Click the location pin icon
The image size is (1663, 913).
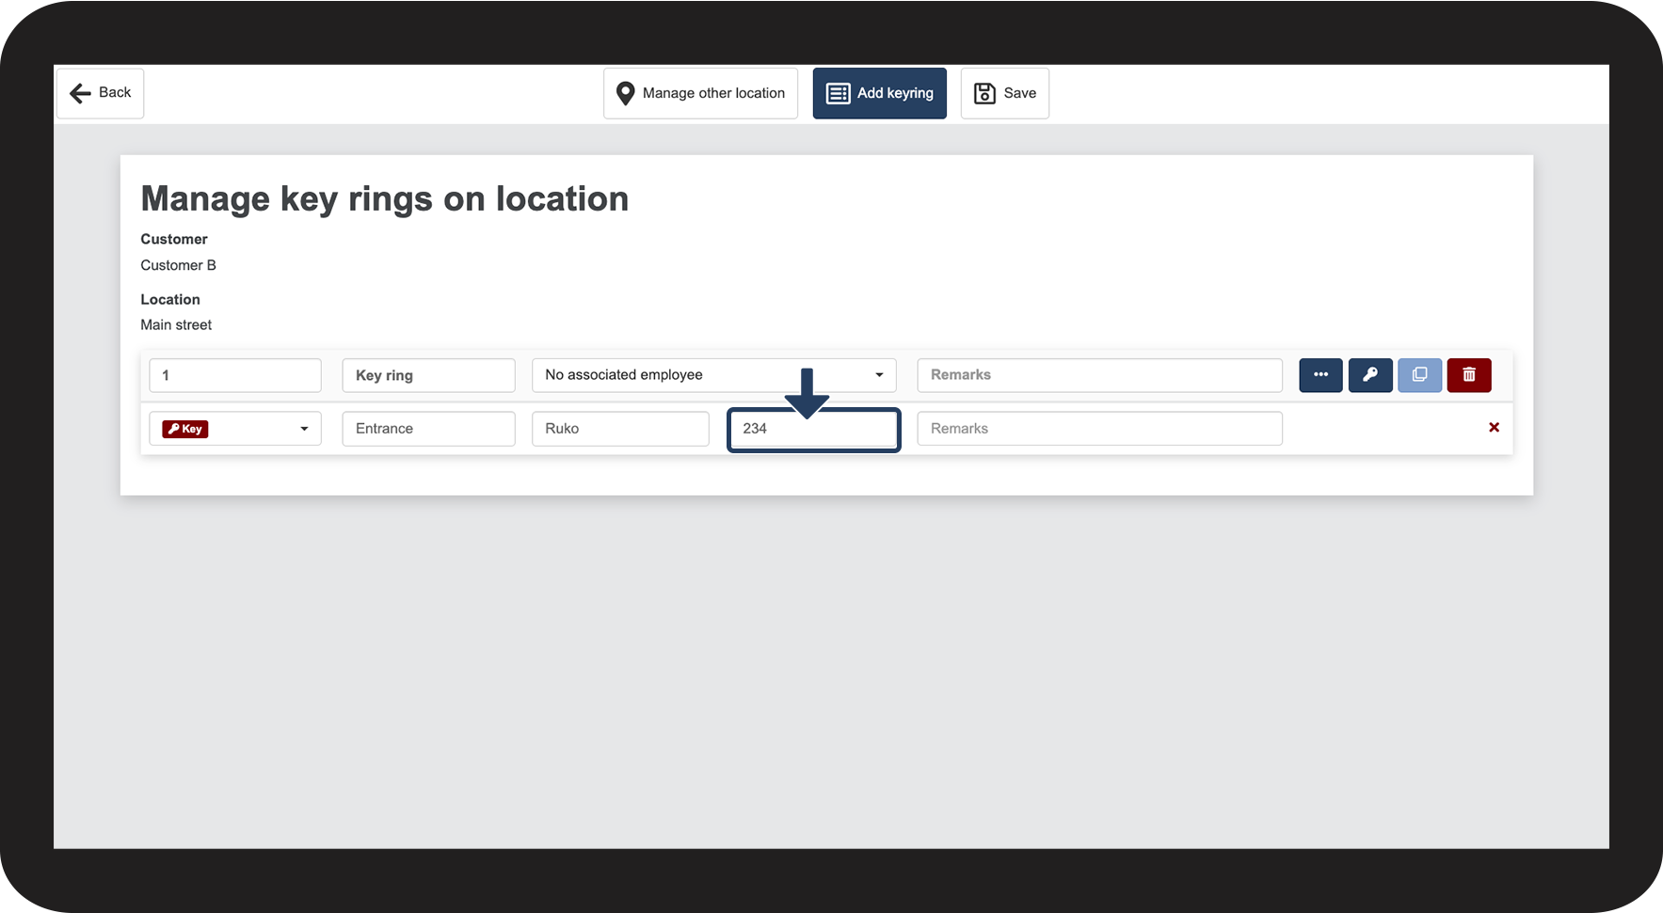(x=625, y=93)
